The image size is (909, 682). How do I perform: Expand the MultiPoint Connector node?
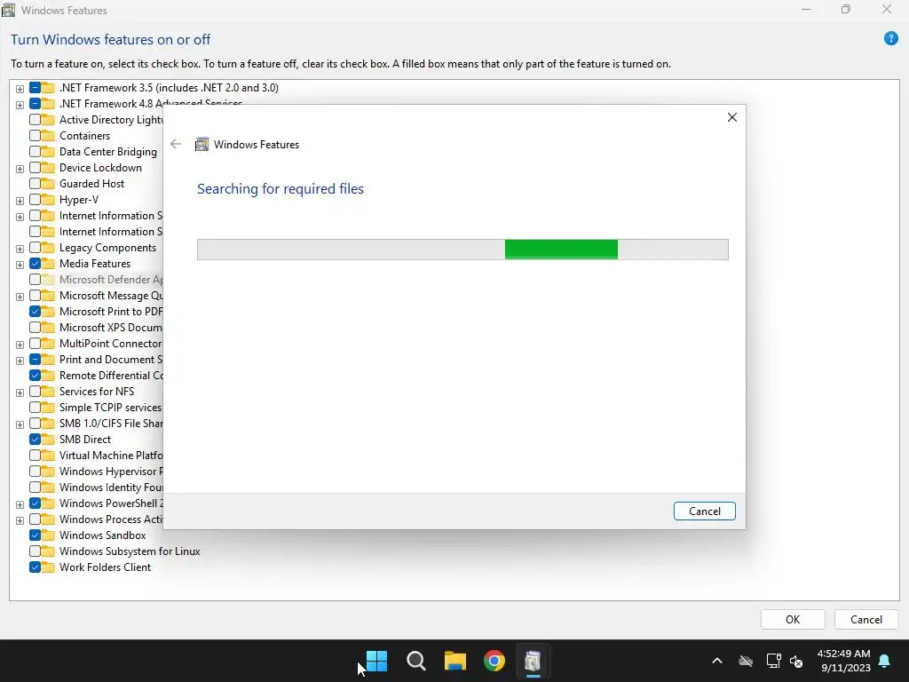(x=20, y=345)
